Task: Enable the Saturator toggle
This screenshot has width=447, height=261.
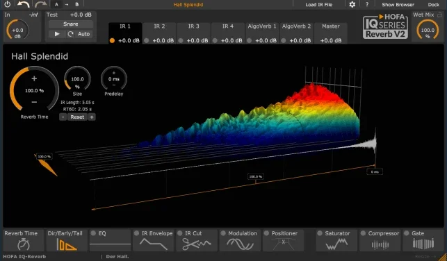Action: coord(320,233)
